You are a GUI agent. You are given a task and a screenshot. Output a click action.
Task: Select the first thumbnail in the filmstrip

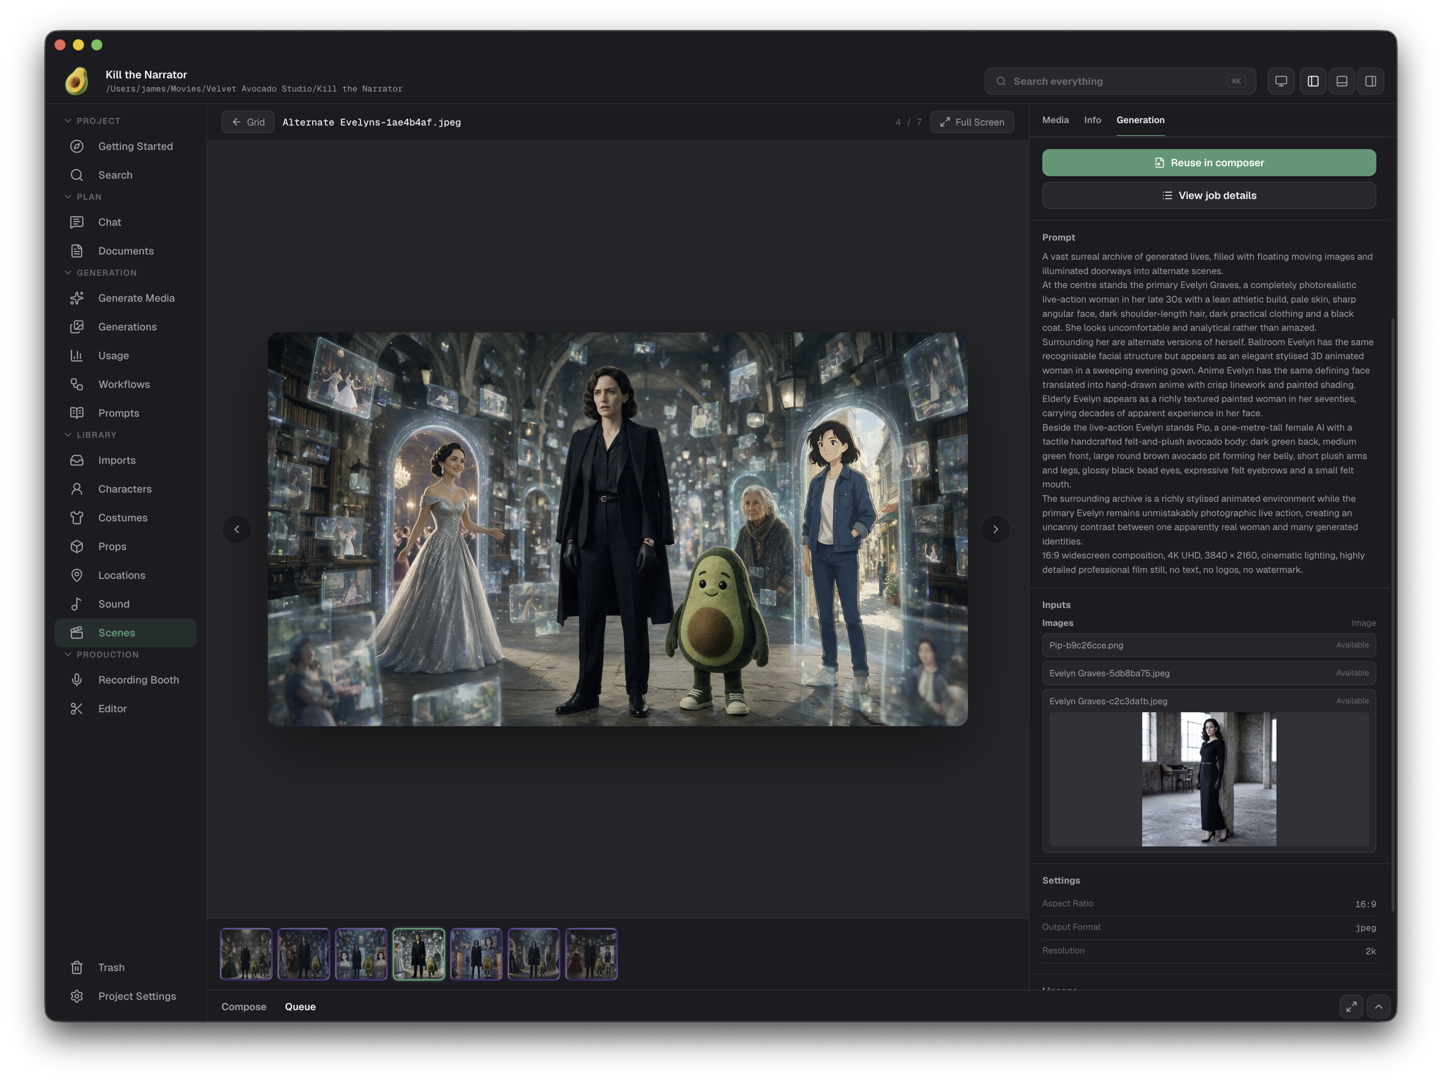[246, 954]
